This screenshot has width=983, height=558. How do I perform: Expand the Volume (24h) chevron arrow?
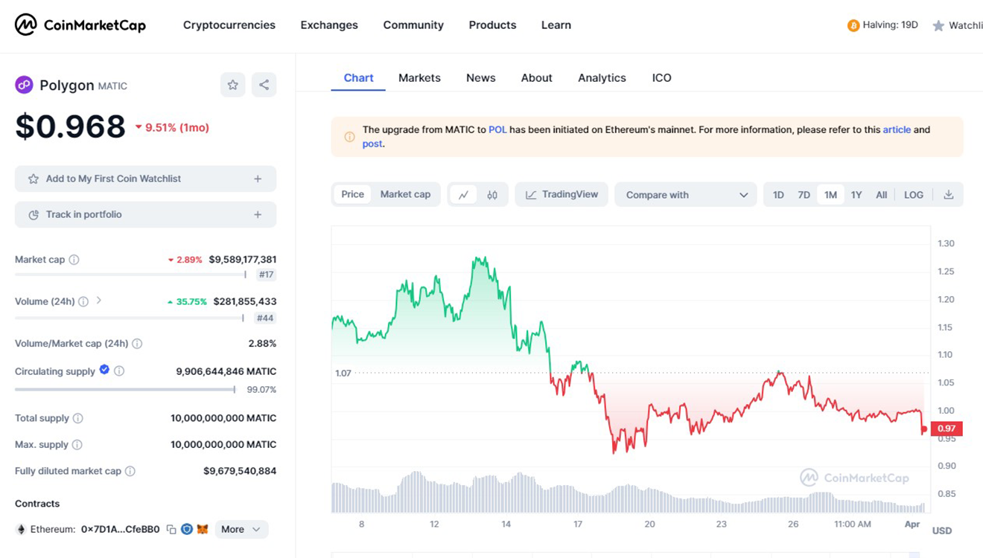pos(99,301)
